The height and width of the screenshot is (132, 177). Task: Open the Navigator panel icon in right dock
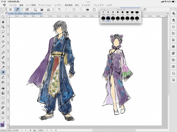click(173, 80)
